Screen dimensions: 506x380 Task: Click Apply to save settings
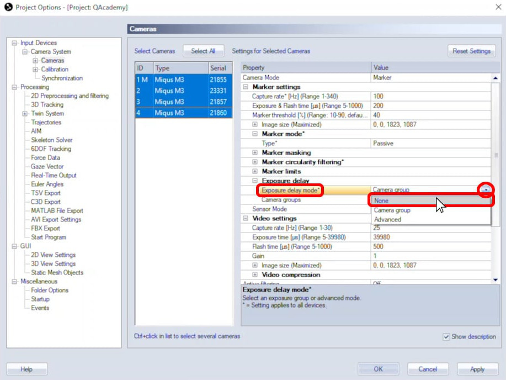tap(477, 369)
